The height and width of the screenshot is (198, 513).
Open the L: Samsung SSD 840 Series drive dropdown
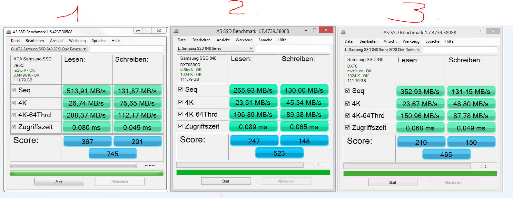click(x=215, y=48)
